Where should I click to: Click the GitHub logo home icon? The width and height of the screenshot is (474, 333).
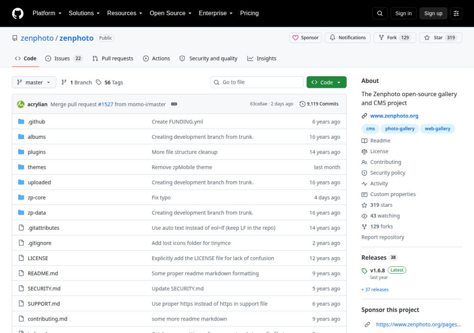tap(18, 13)
